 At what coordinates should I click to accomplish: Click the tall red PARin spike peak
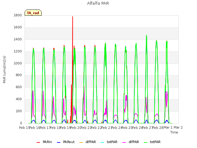(73, 17)
